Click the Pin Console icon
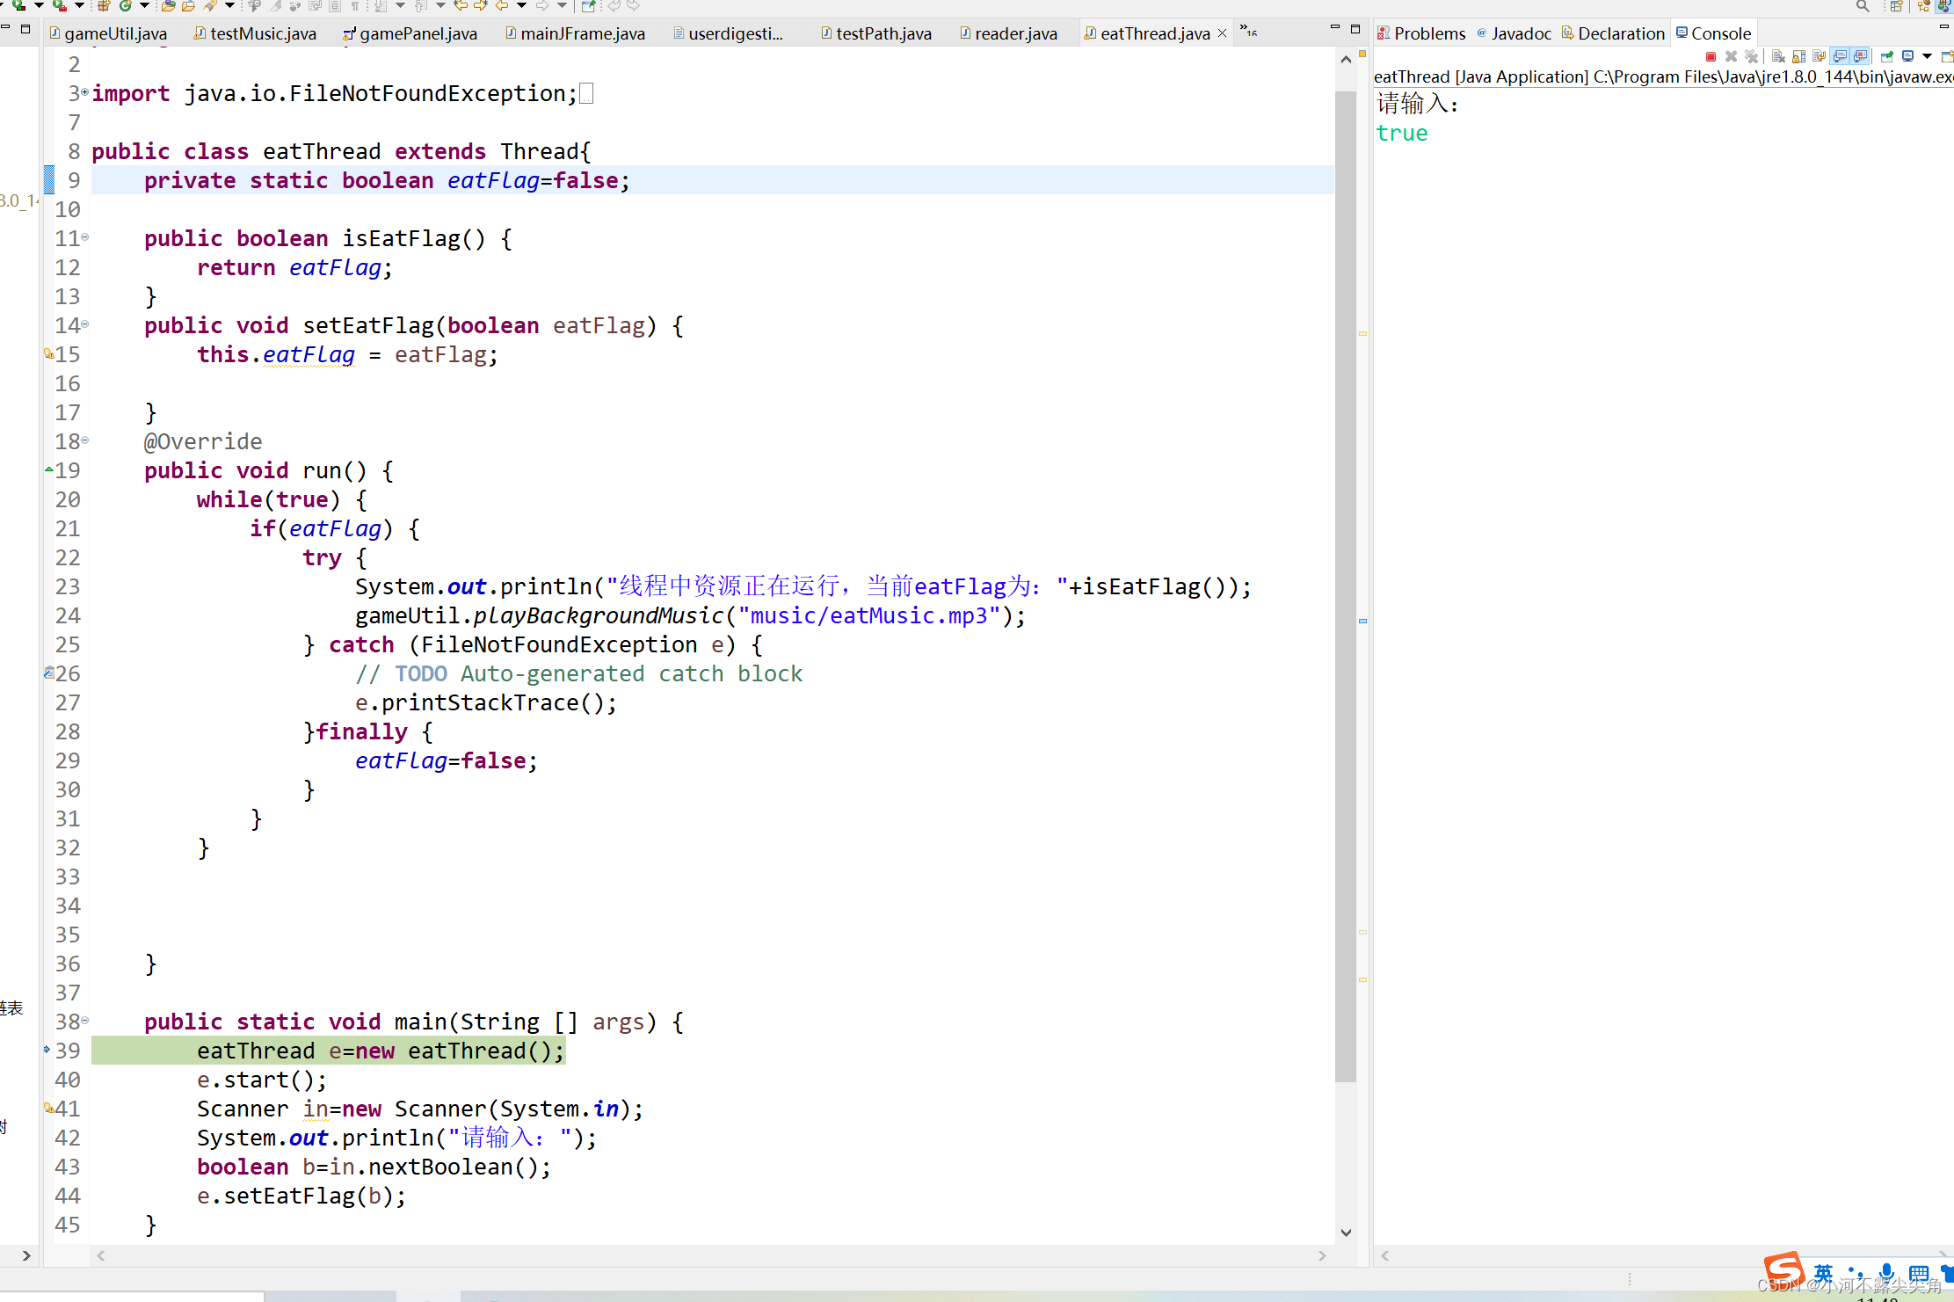This screenshot has height=1302, width=1954. pos(1886,56)
